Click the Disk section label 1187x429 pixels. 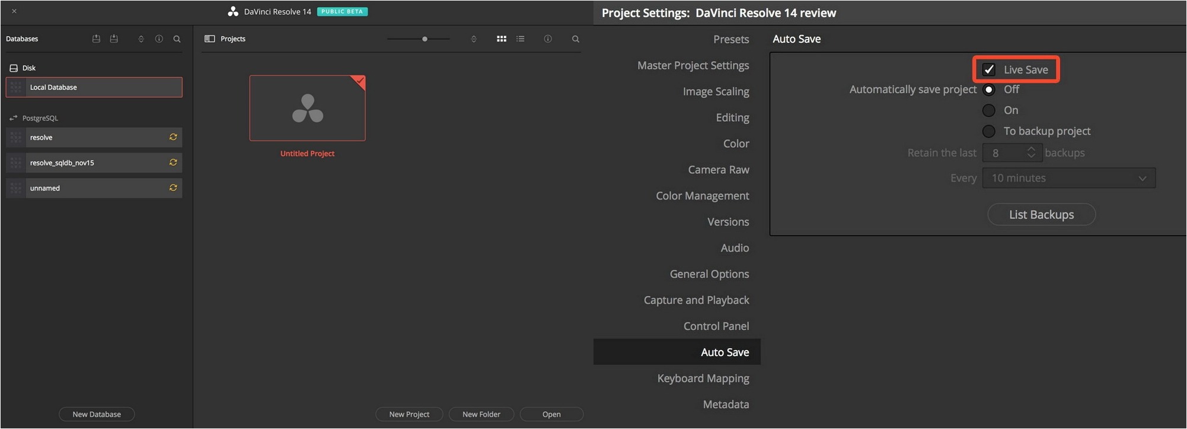coord(29,68)
